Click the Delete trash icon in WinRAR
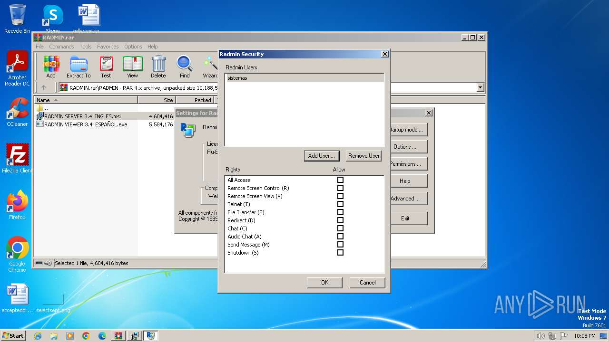The image size is (609, 342). point(158,66)
